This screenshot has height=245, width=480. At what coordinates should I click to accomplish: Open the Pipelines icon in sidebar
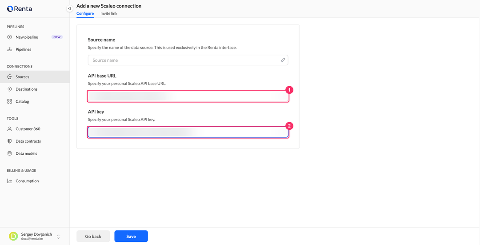tap(9, 49)
